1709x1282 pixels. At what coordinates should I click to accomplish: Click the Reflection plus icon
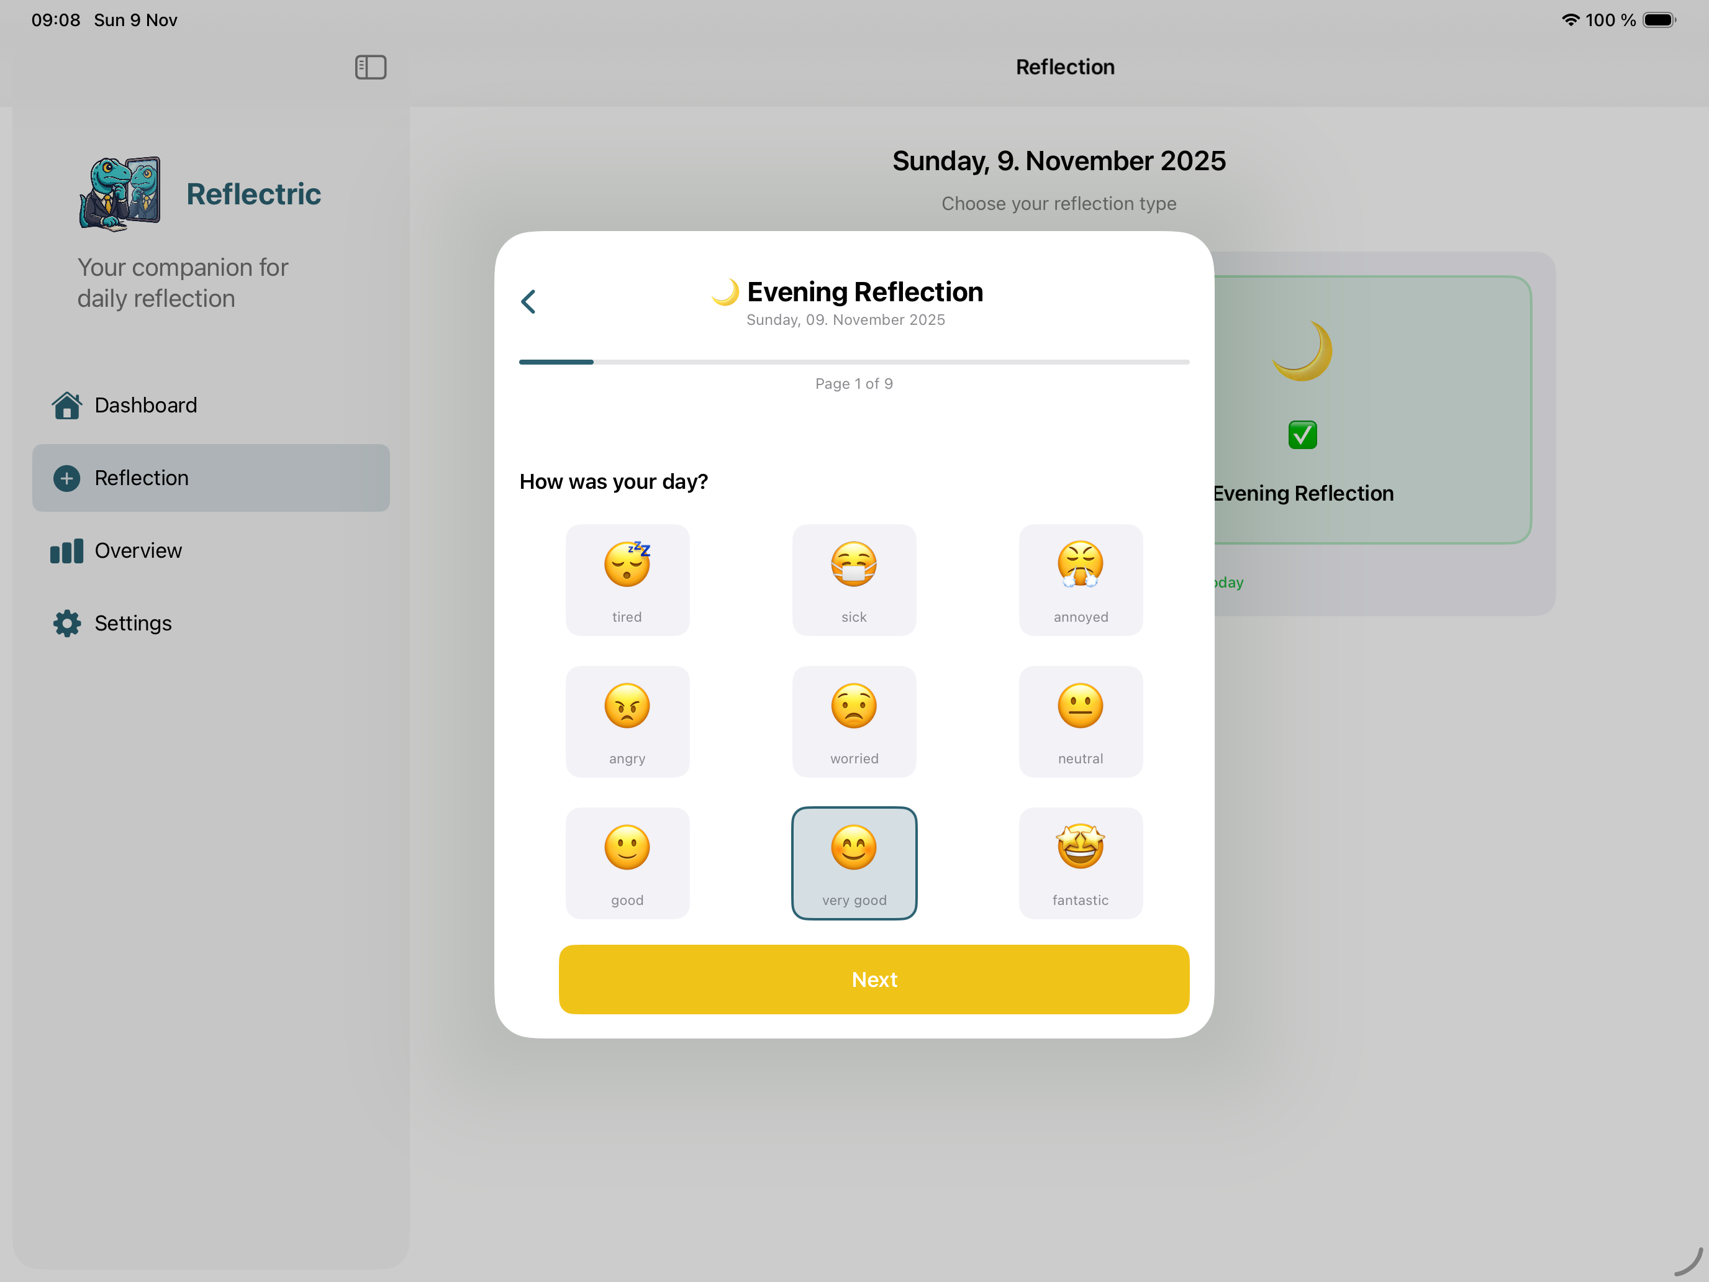[x=67, y=478]
